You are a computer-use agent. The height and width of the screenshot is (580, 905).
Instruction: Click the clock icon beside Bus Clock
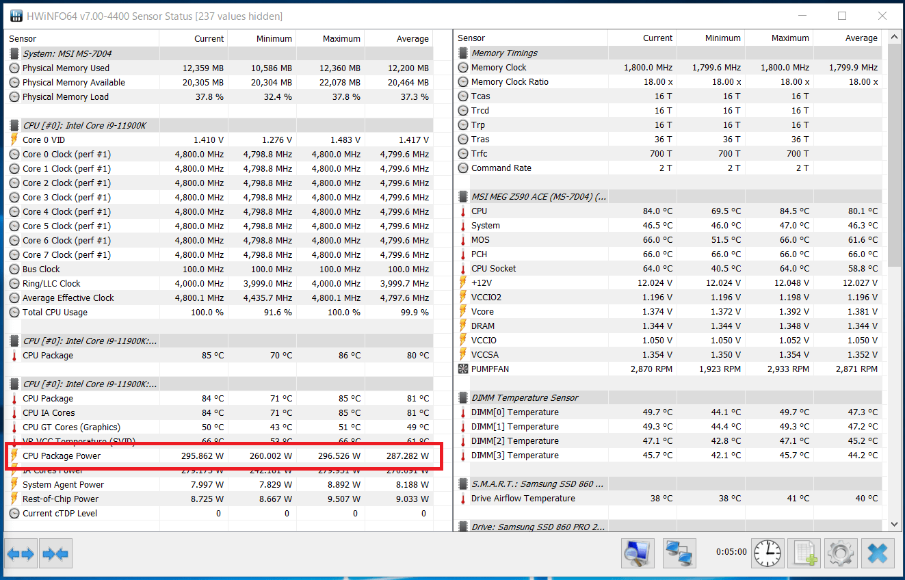click(14, 269)
